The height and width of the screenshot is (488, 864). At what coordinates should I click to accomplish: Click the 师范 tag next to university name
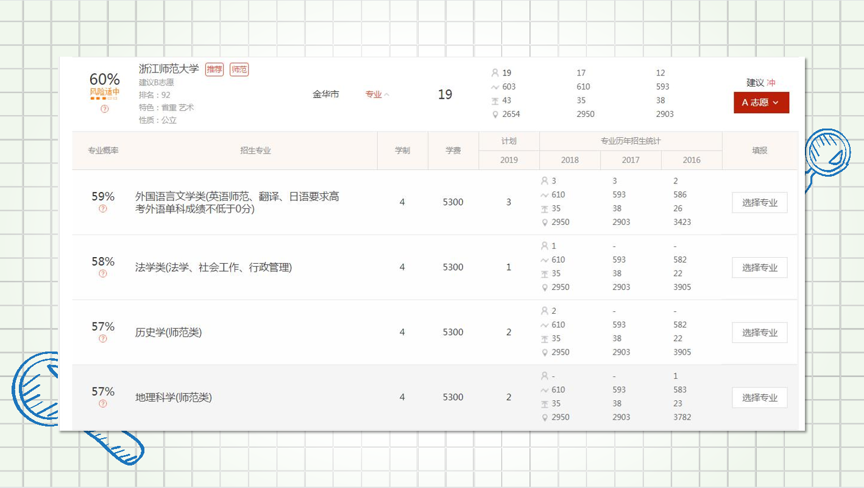click(239, 69)
